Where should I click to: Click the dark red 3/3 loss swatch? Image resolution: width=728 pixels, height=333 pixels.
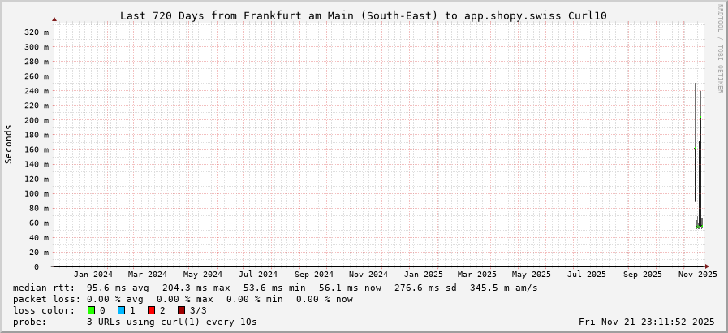tap(181, 310)
